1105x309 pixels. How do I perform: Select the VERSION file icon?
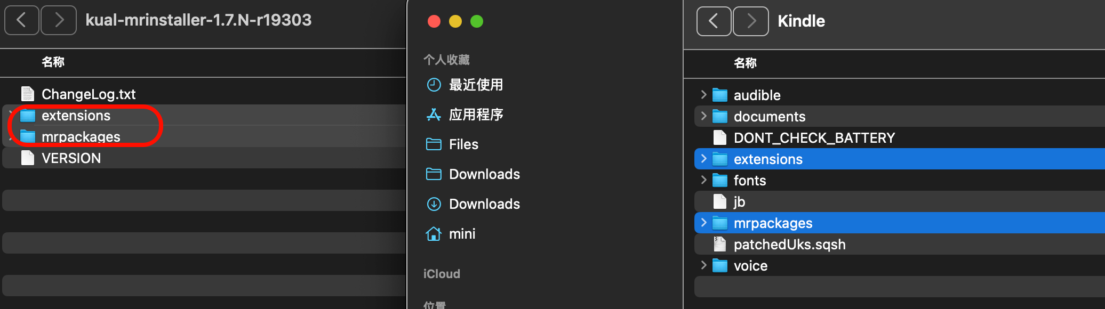tap(28, 158)
